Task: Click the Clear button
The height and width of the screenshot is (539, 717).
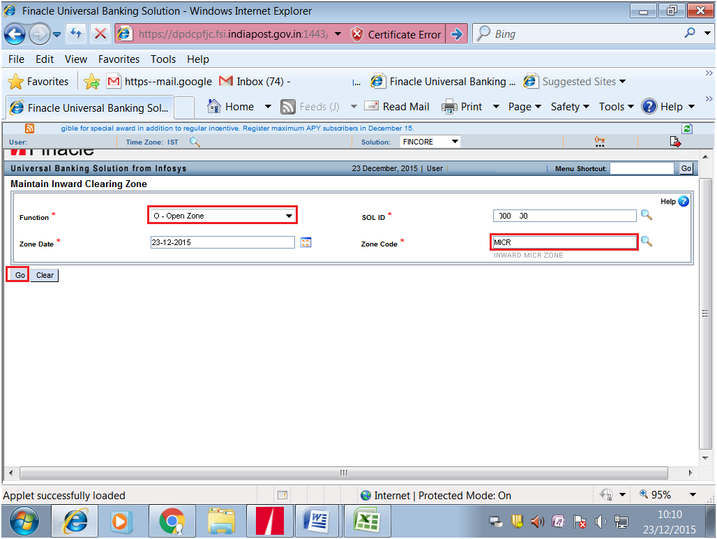Action: [x=43, y=274]
